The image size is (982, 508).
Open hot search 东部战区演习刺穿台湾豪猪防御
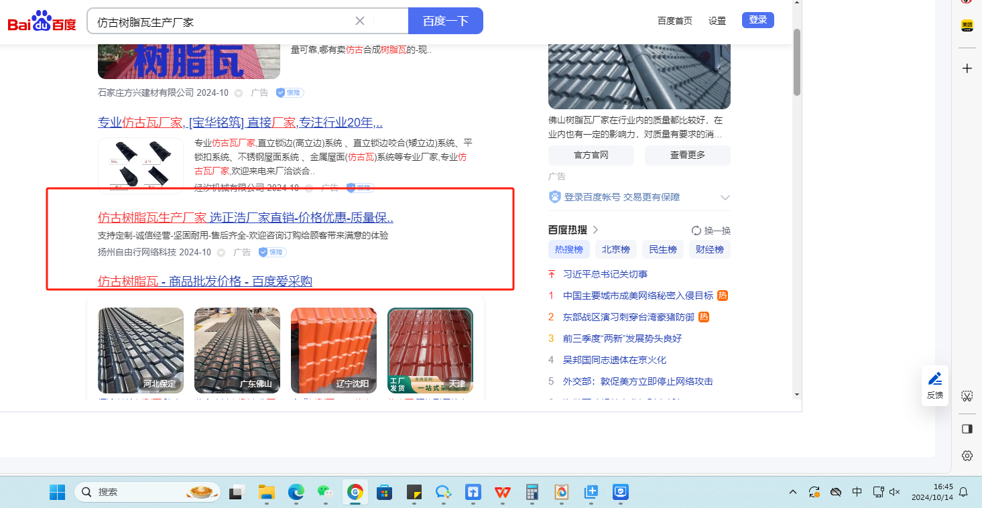629,317
